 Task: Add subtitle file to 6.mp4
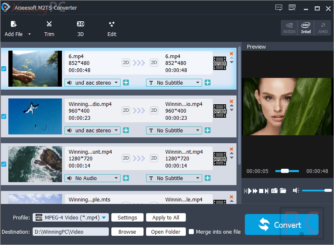(208, 83)
